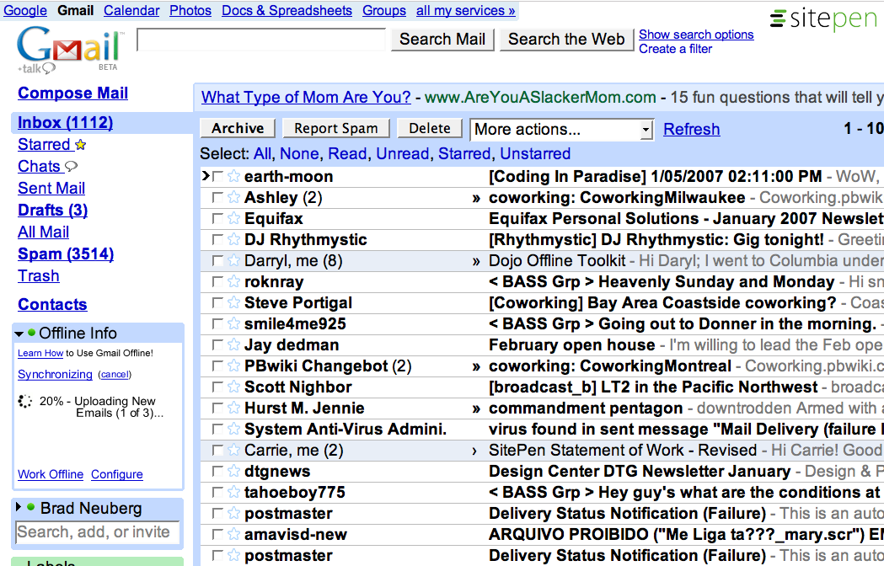Click the SitePen logo
Image resolution: width=884 pixels, height=566 pixels.
click(823, 19)
